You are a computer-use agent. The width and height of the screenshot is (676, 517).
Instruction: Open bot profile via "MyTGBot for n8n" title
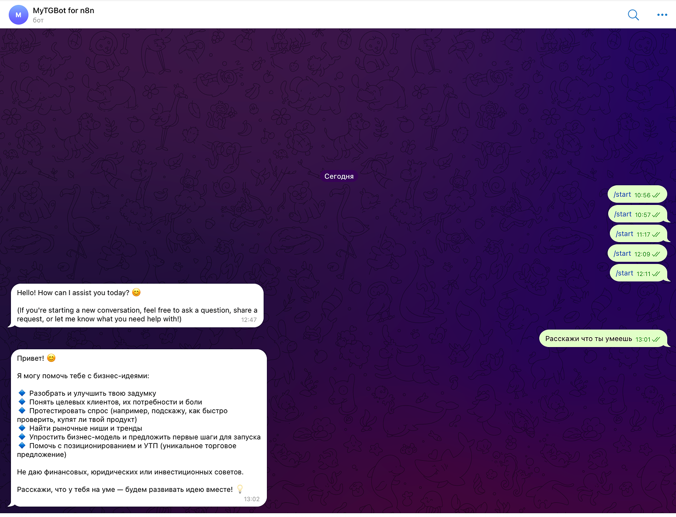pos(63,10)
